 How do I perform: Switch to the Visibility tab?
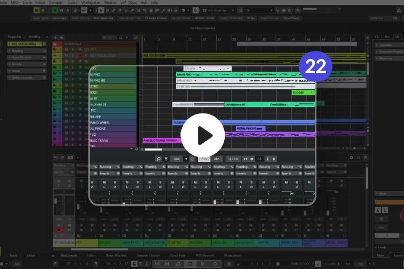(34, 37)
